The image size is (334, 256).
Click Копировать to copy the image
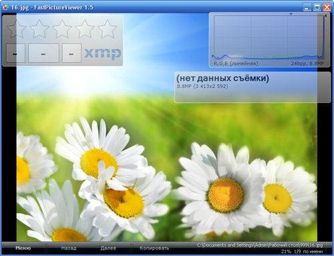point(154,248)
